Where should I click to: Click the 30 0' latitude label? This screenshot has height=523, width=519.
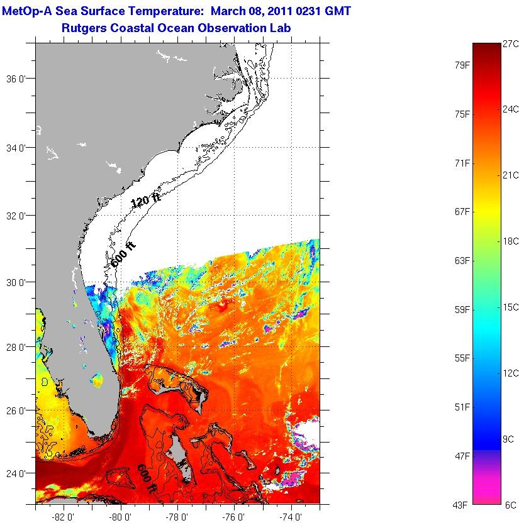point(16,282)
